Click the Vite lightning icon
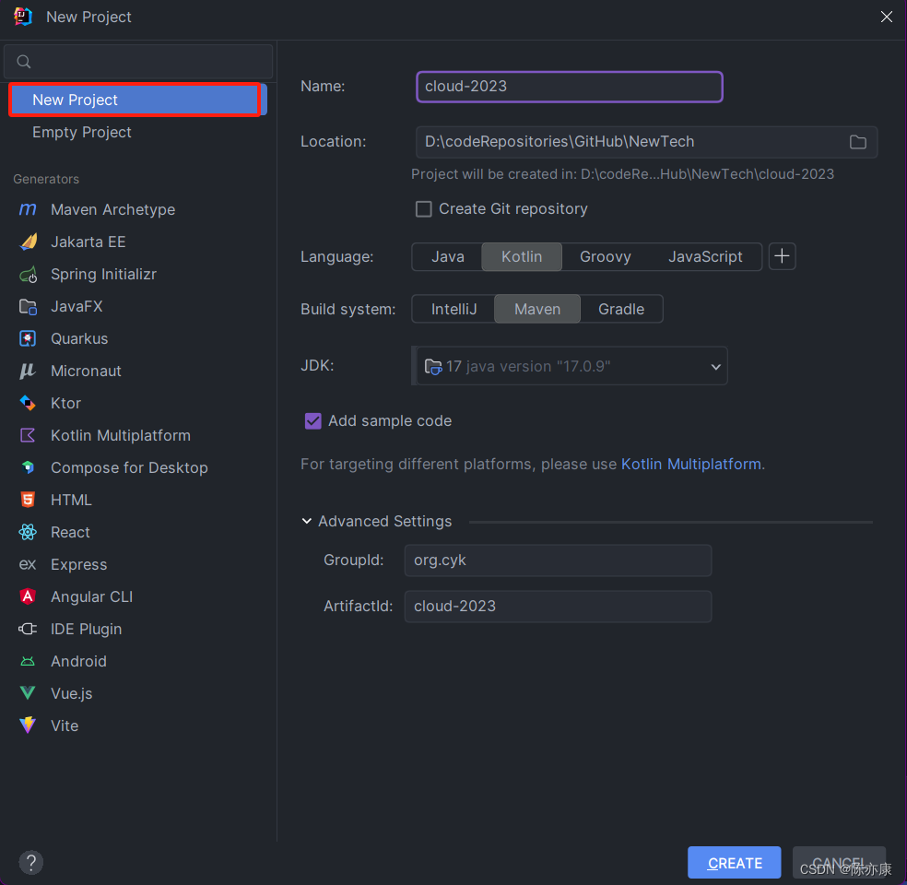Screen dimensions: 907x885 tap(28, 726)
